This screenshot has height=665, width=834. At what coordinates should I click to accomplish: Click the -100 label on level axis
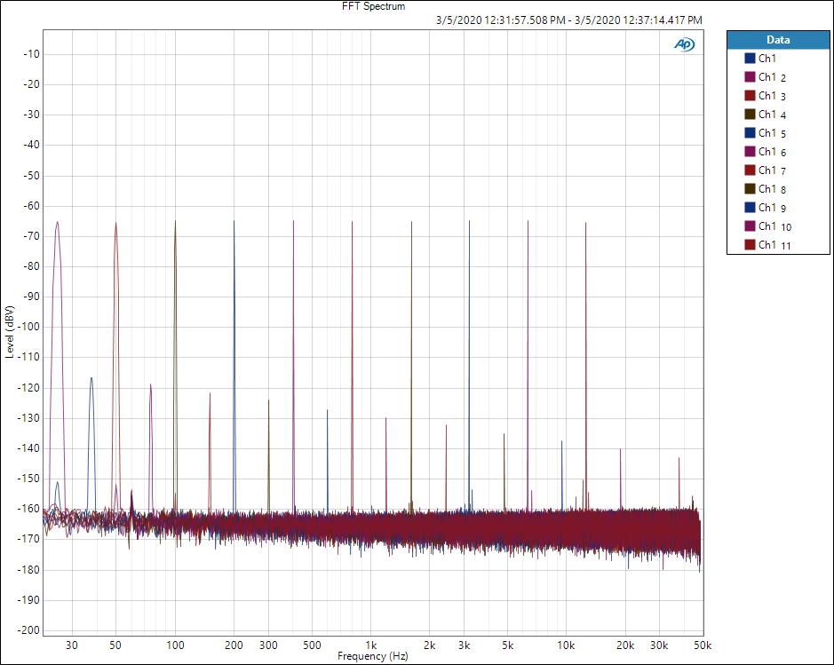28,327
